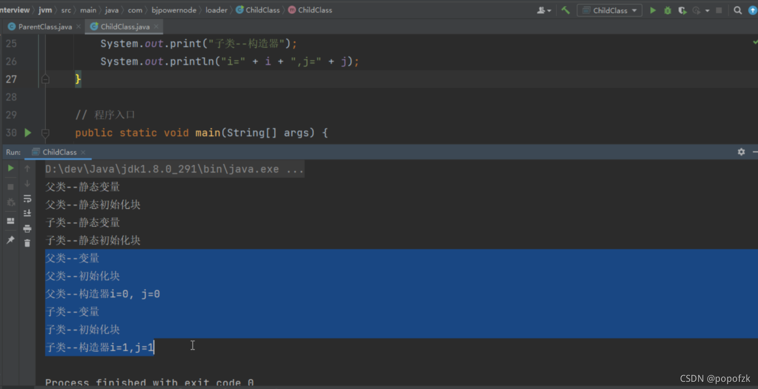Click the green inspection checkmark in editor

point(755,42)
